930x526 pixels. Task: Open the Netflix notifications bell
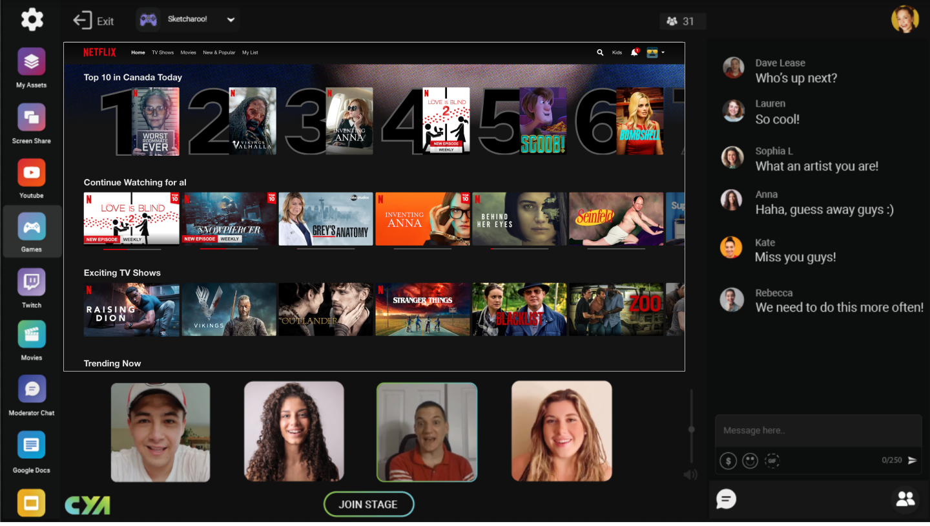[x=634, y=52]
